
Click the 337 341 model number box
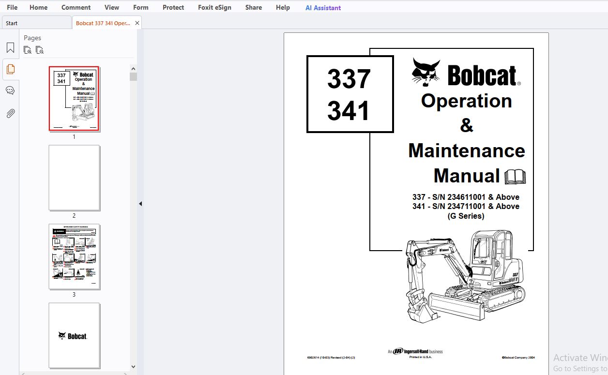350,94
